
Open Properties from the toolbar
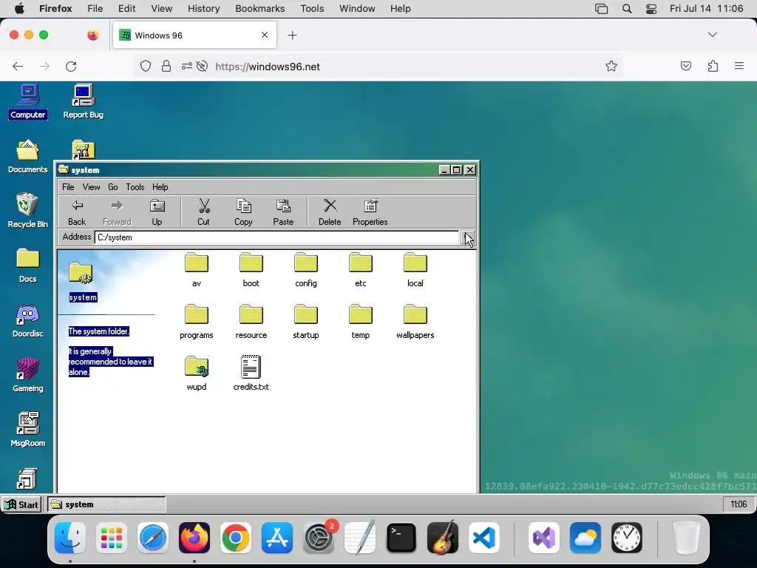(370, 212)
